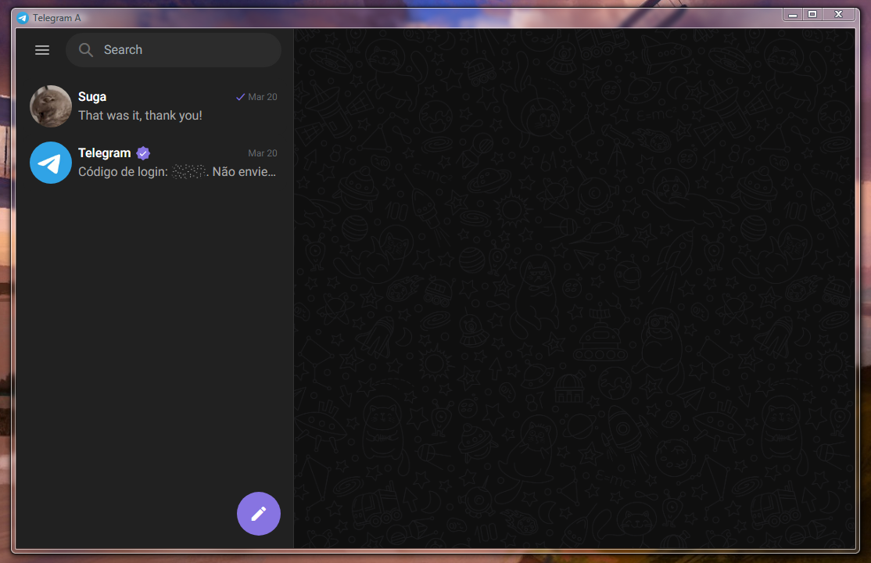The height and width of the screenshot is (563, 871).
Task: Open the hamburger main menu
Action: point(42,50)
